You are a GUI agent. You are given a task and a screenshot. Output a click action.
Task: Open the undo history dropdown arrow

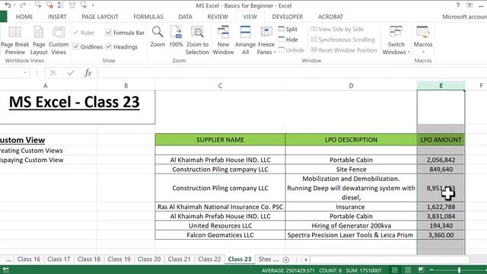(14, 5)
